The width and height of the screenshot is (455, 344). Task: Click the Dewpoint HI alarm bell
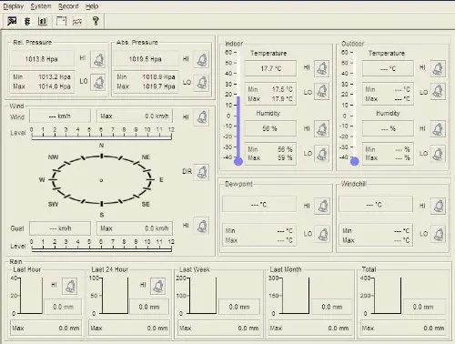pyautogui.click(x=322, y=206)
